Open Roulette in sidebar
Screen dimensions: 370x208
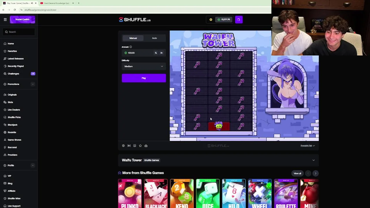[x=12, y=132]
